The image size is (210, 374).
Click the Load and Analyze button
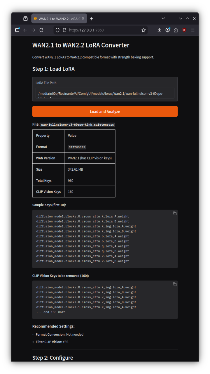click(x=105, y=112)
